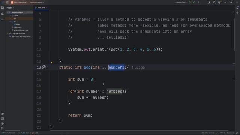The width and height of the screenshot is (240, 135).
Task: Click 'return sum;' on line 21
Action: click(x=80, y=115)
